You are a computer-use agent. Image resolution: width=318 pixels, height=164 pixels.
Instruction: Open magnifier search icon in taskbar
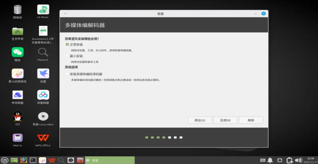pos(61,160)
